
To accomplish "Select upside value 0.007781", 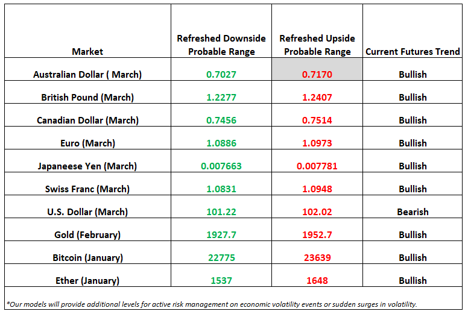I will click(x=317, y=166).
